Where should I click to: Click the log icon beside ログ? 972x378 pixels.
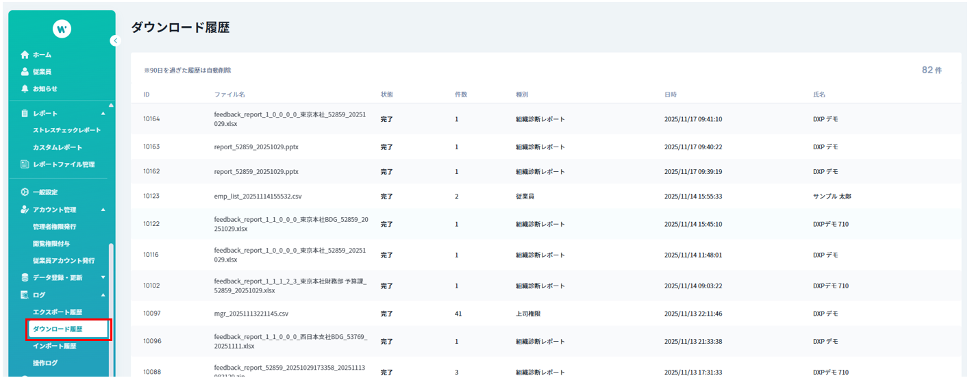25,294
